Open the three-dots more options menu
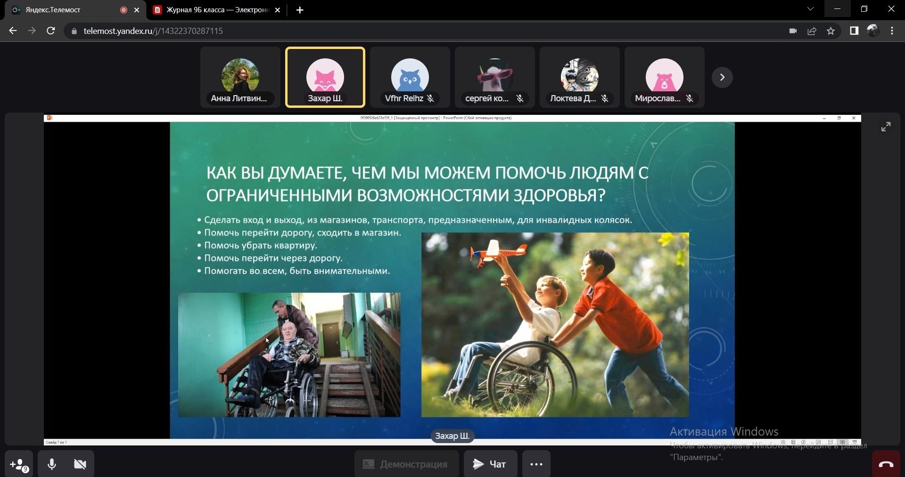The width and height of the screenshot is (905, 477). [536, 464]
